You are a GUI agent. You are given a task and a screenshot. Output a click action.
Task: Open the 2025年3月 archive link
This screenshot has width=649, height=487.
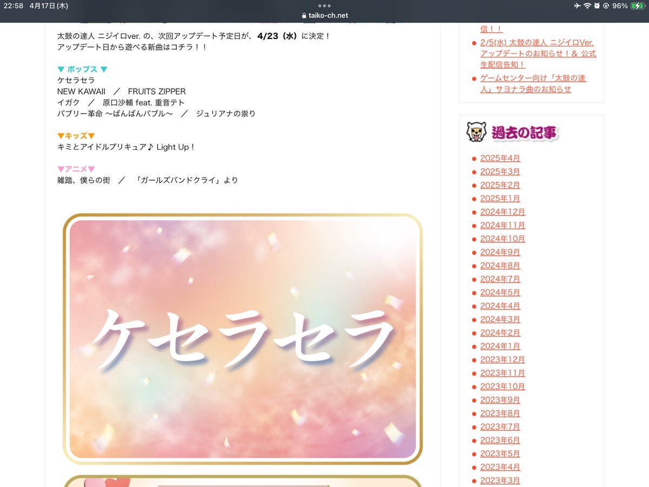(500, 172)
